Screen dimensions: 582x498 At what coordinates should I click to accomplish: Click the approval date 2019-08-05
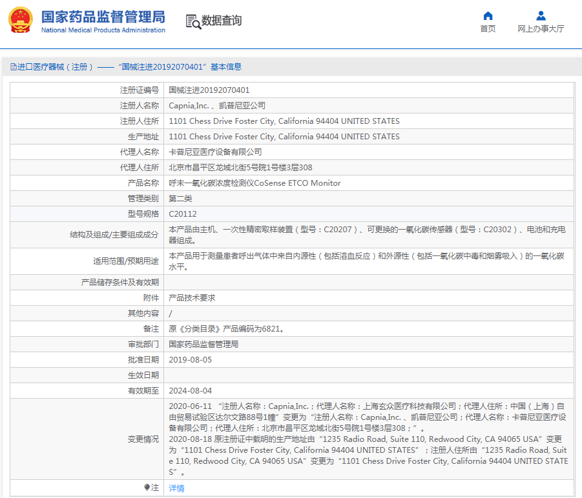pos(190,360)
